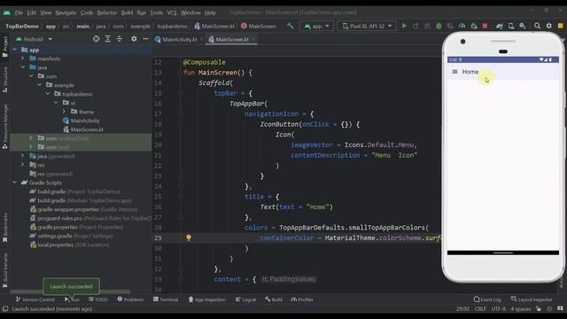This screenshot has width=567, height=319.
Task: Open the app run configuration dropdown
Action: (317, 26)
